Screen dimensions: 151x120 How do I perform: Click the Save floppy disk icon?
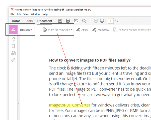60,21
